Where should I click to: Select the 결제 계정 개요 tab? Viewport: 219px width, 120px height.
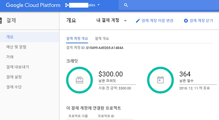click(77, 38)
